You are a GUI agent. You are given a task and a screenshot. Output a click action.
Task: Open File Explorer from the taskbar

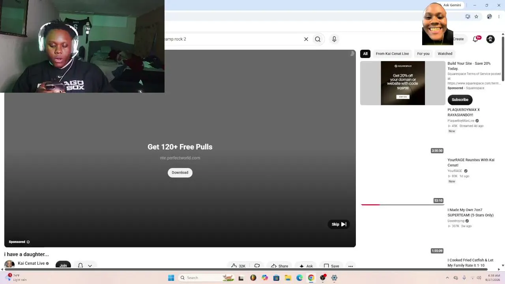[x=288, y=278]
